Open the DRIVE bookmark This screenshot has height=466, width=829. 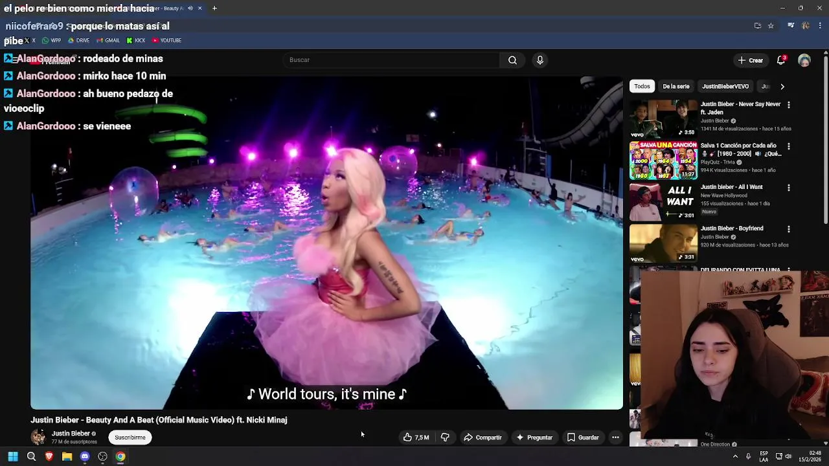tap(78, 40)
